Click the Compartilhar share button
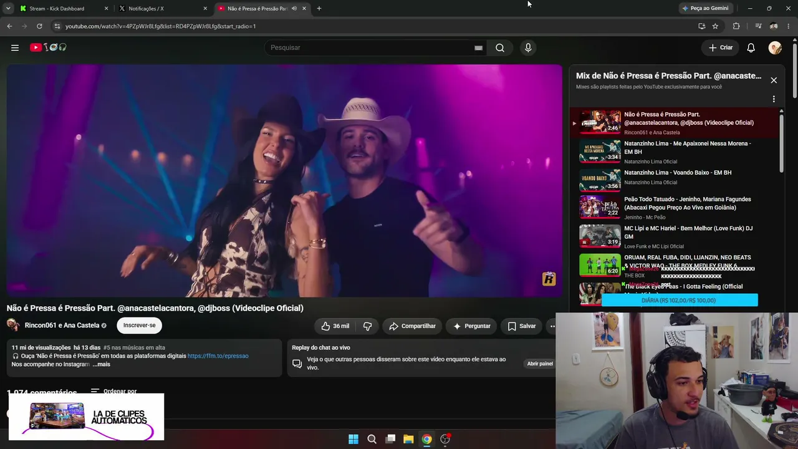Screen dimensions: 798x449 [412, 326]
